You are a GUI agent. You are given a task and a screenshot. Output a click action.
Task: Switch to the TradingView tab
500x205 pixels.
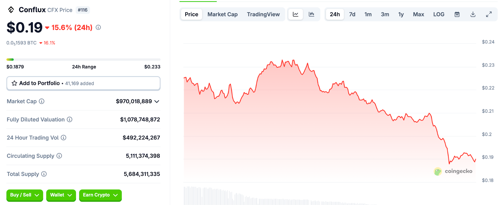tap(263, 14)
